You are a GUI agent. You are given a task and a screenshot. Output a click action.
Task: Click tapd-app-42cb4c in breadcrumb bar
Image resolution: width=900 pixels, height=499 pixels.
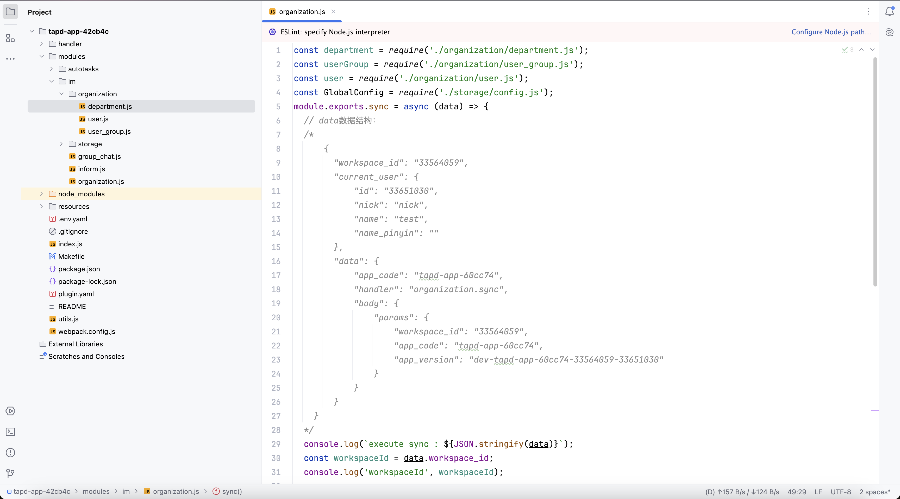(x=42, y=491)
